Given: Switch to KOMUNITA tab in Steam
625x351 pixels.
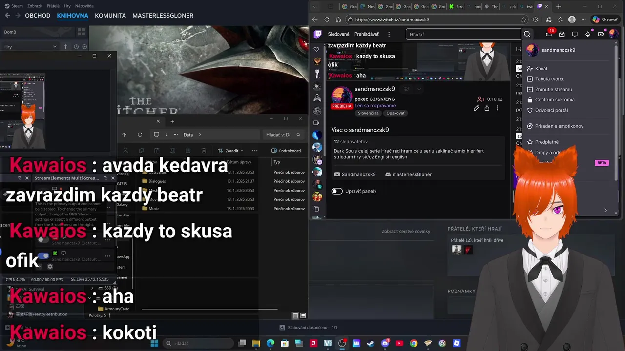Looking at the screenshot, I should click(110, 16).
